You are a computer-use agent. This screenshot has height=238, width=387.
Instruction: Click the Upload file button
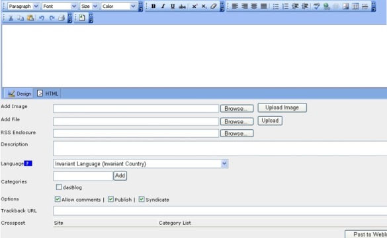(x=270, y=121)
